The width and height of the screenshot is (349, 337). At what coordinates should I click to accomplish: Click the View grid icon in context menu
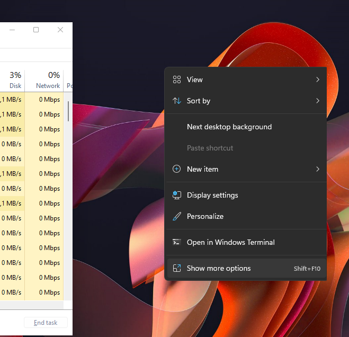click(x=177, y=79)
